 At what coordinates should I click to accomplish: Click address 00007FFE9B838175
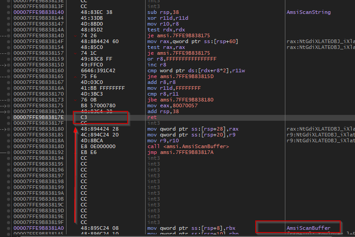tap(39, 105)
